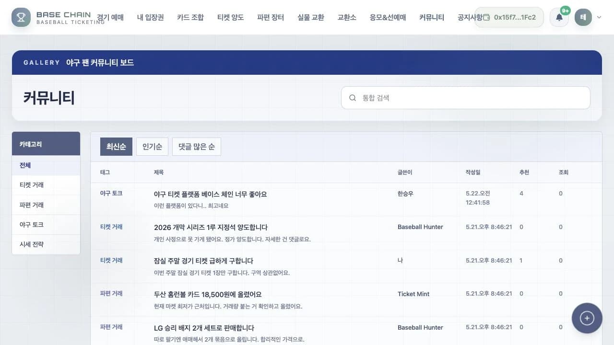Sort posts by 최신순
Viewport: 614px width, 345px height.
[116, 147]
